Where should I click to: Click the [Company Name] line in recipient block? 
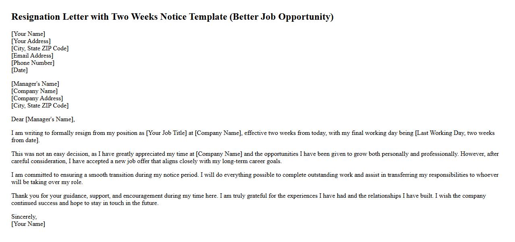[x=34, y=91]
